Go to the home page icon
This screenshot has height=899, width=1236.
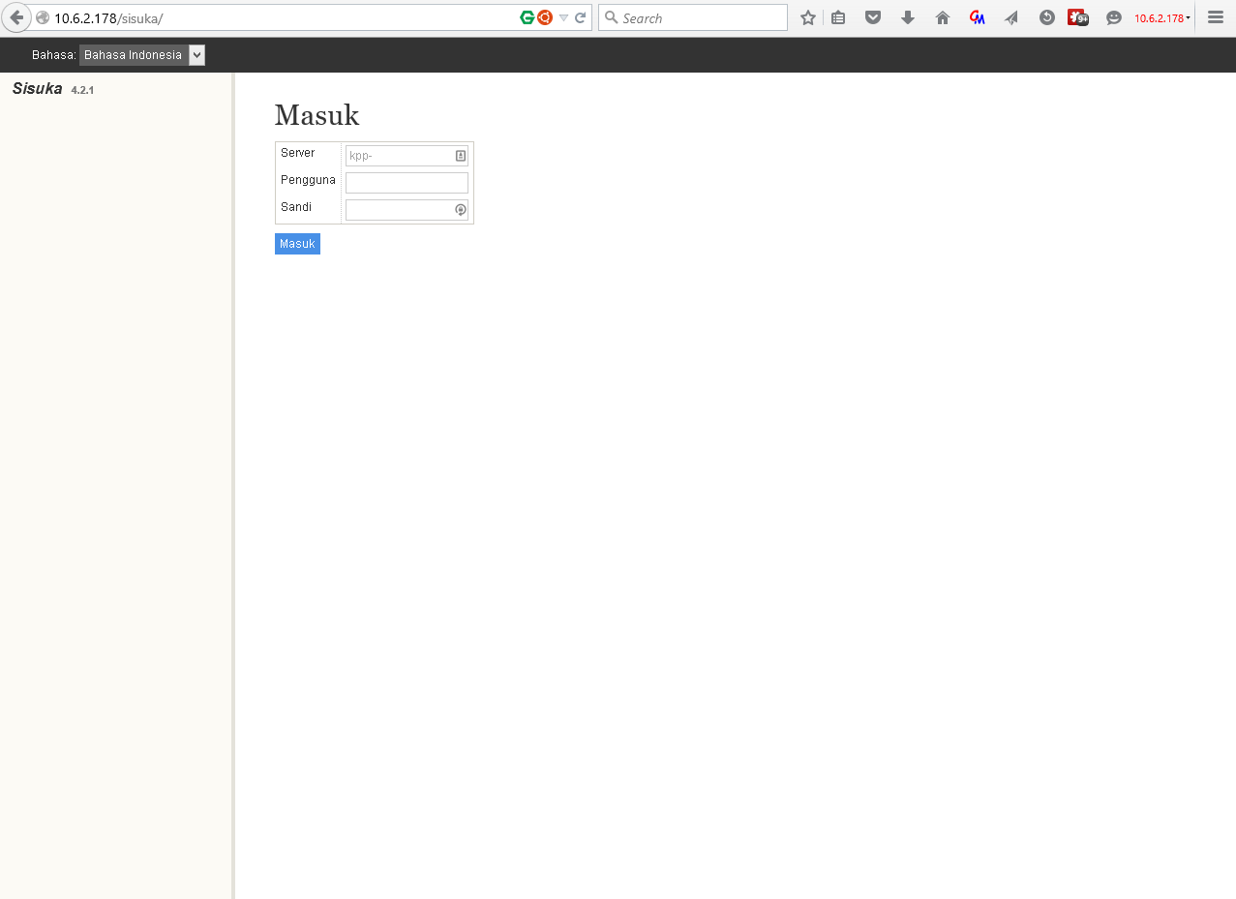pyautogui.click(x=943, y=17)
